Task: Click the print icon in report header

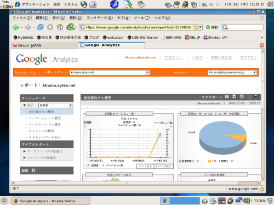Action: [256, 97]
